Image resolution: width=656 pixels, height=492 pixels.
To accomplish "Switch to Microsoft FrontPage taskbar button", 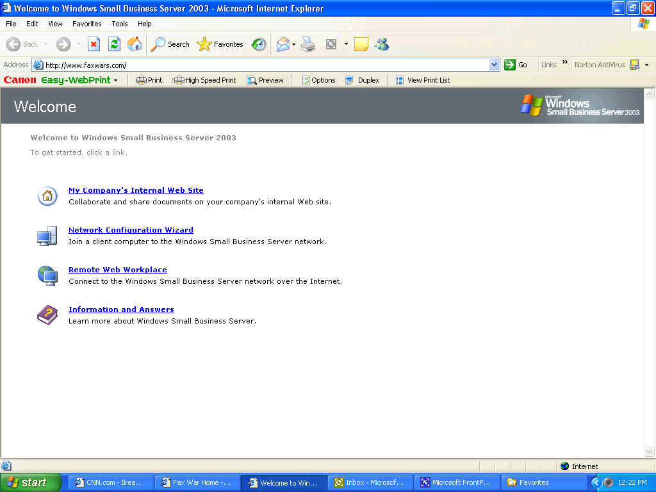I will (457, 482).
